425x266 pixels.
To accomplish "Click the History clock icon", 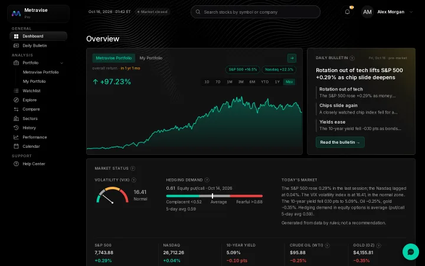I will coord(17,128).
